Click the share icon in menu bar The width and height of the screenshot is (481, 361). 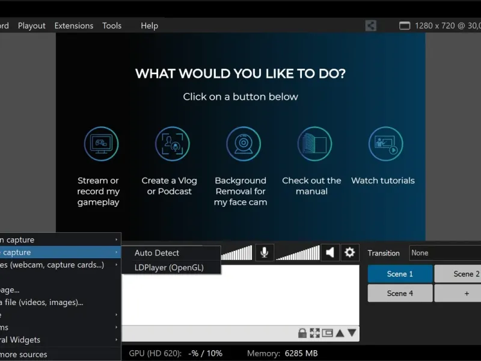[371, 25]
